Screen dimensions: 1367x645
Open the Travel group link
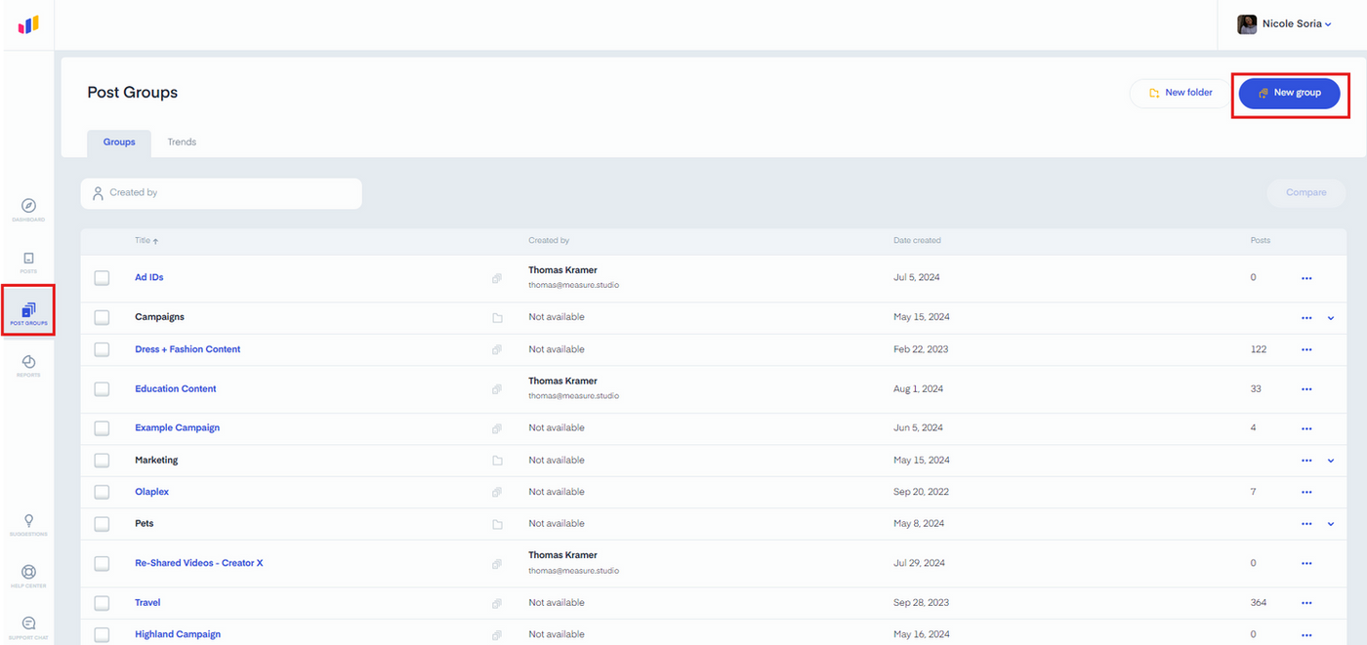tap(147, 603)
